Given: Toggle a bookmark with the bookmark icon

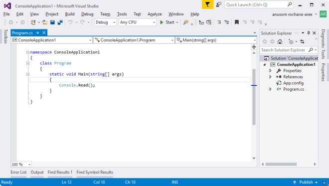Looking at the screenshot, I should 237,22.
